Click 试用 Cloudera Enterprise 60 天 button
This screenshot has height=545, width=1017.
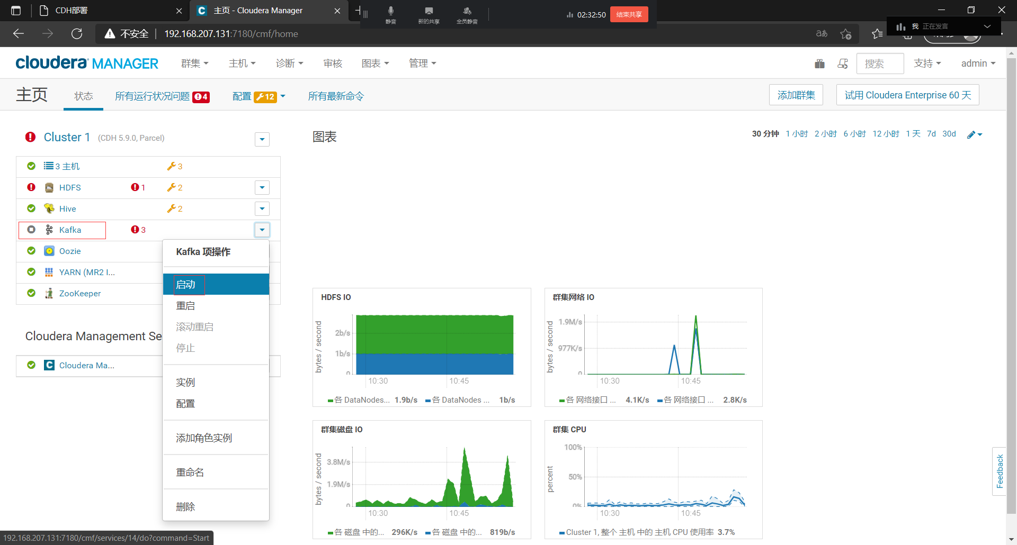click(x=908, y=95)
